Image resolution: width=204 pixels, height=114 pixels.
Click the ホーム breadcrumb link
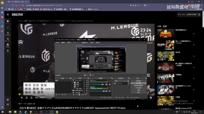pyautogui.click(x=20, y=21)
